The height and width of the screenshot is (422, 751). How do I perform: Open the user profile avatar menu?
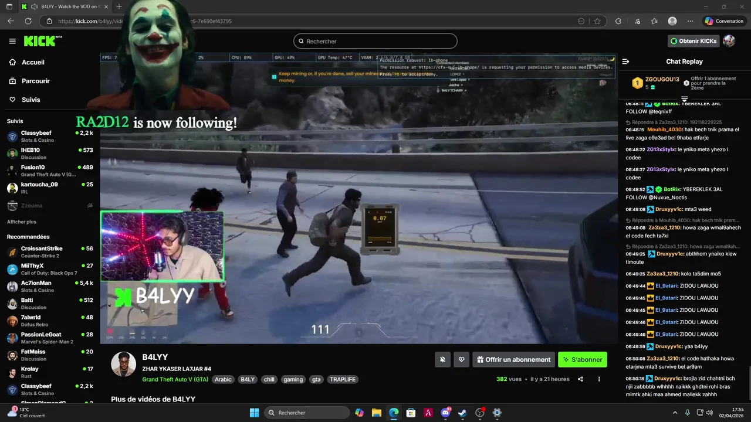coord(729,41)
